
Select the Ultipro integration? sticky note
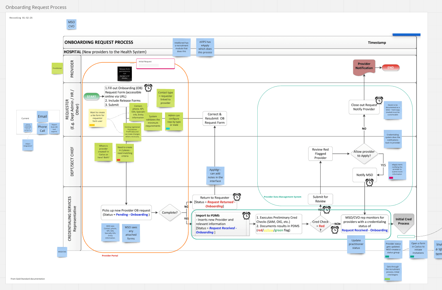click(x=28, y=145)
